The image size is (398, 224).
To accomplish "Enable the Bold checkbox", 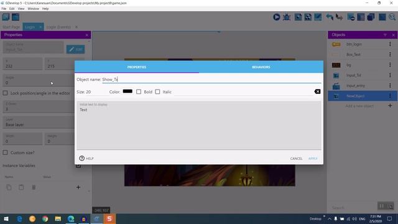I will pyautogui.click(x=139, y=91).
